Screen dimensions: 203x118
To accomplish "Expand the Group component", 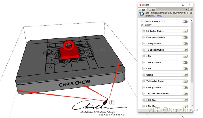I will coord(144,75).
